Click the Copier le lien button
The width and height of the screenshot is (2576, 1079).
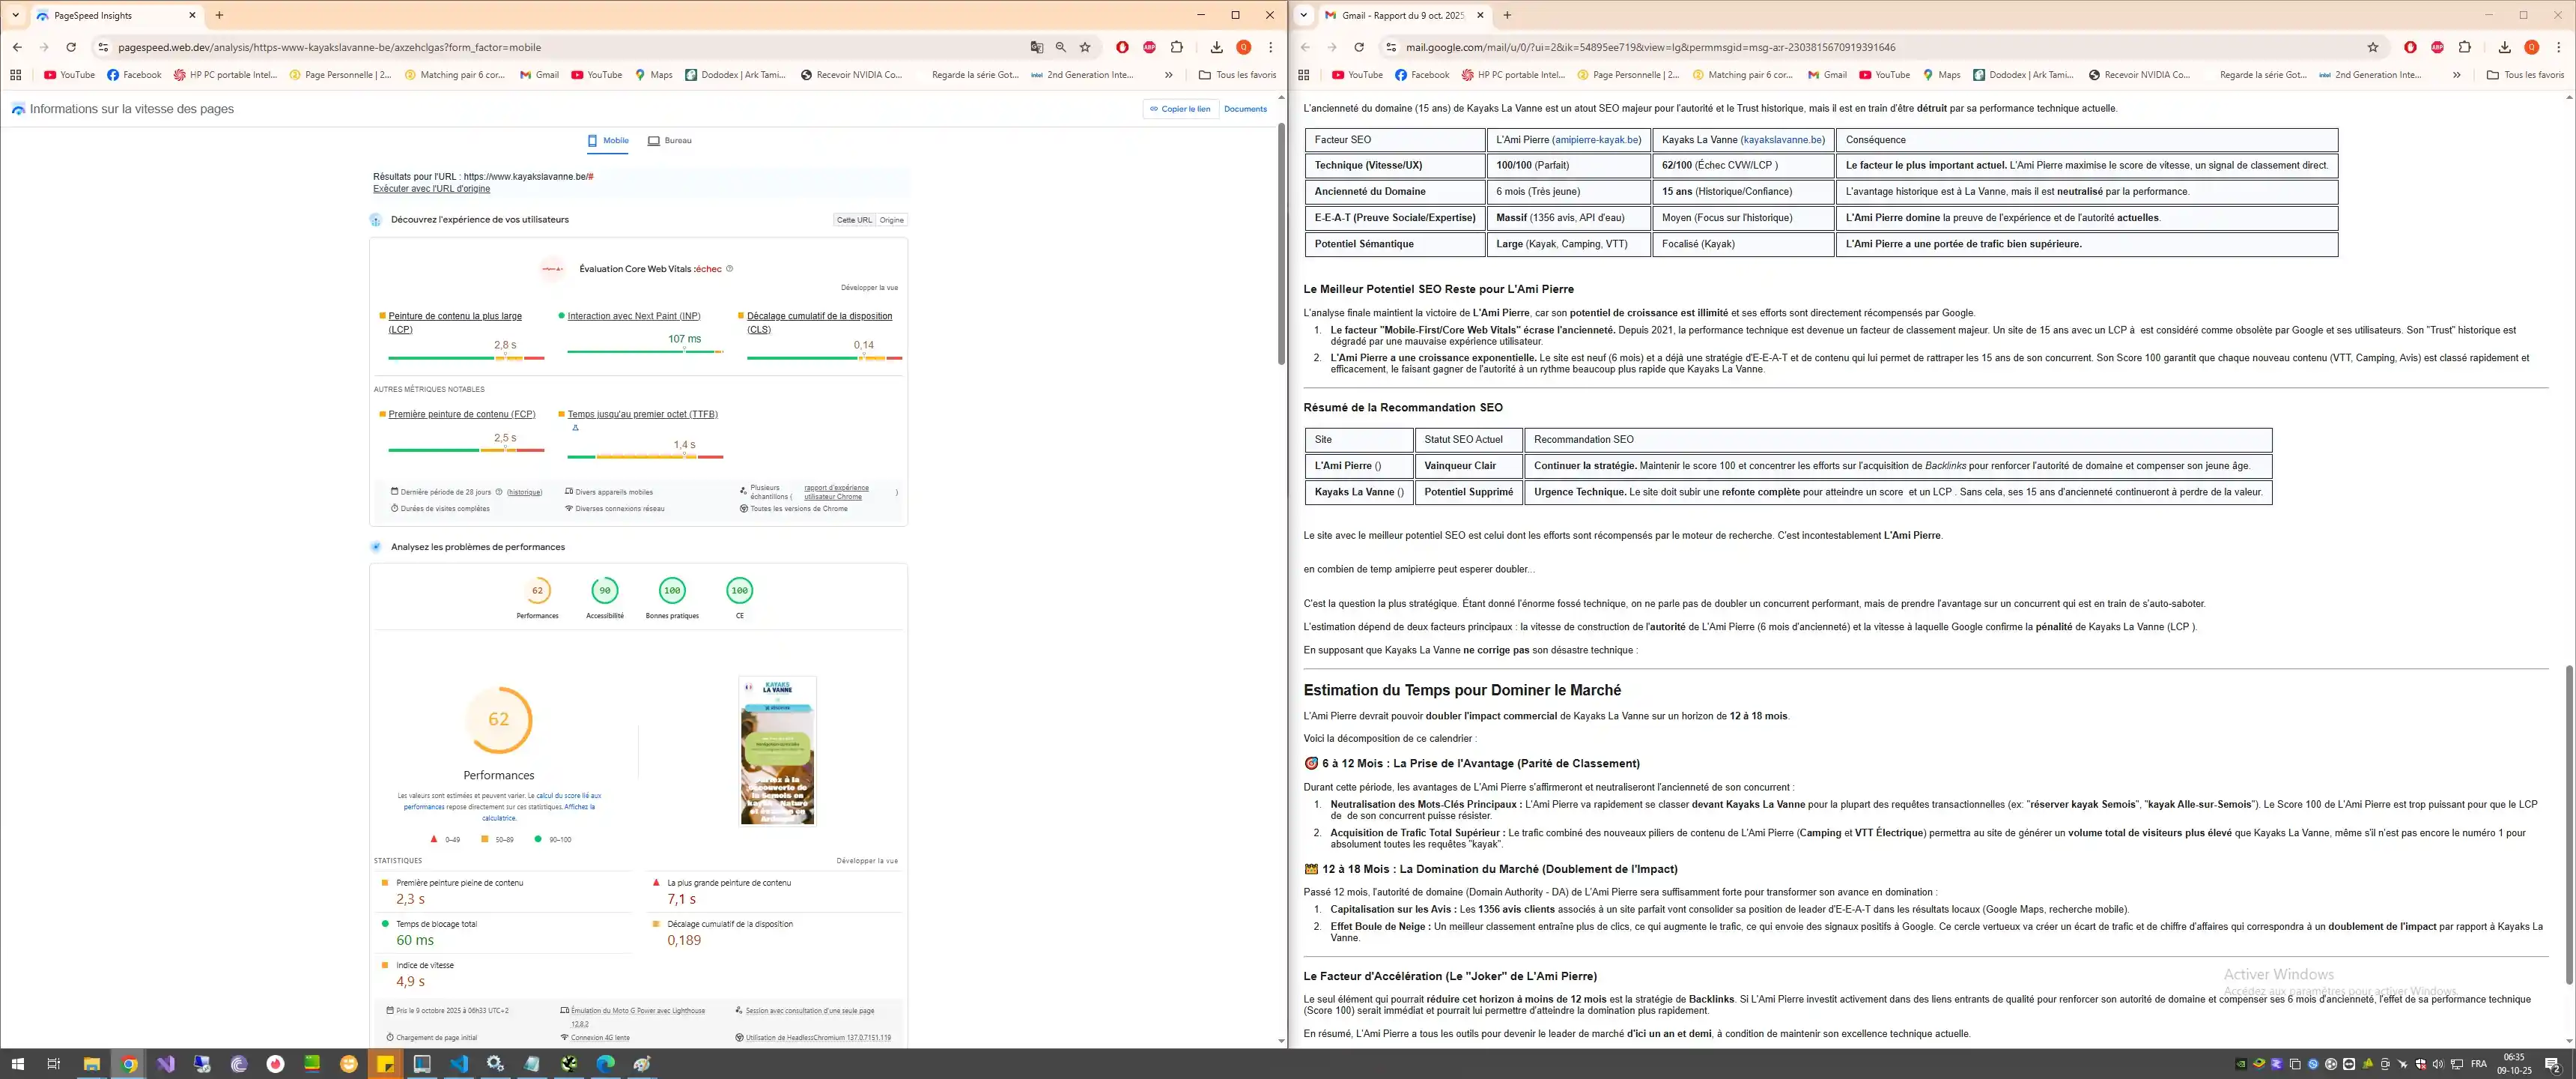(1180, 109)
